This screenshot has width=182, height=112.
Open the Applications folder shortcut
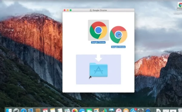tap(98, 70)
